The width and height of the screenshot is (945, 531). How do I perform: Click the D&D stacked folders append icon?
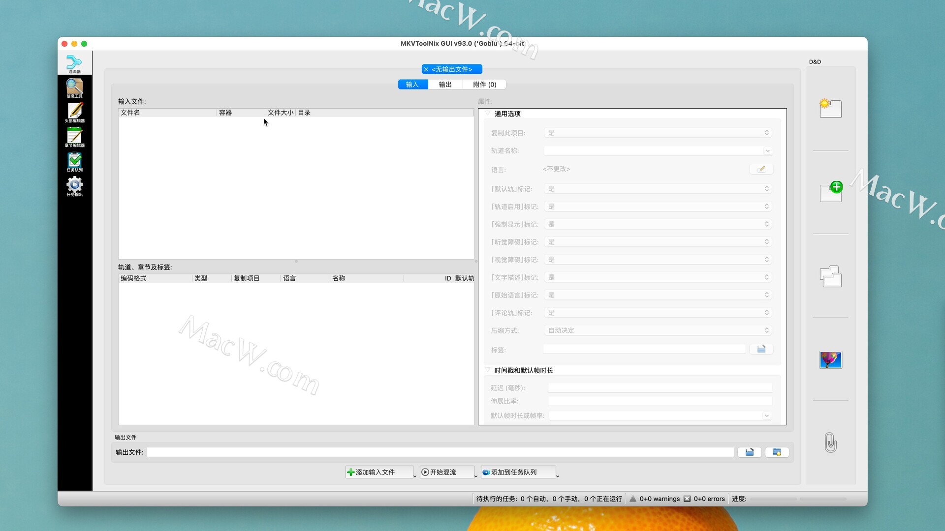pyautogui.click(x=830, y=276)
